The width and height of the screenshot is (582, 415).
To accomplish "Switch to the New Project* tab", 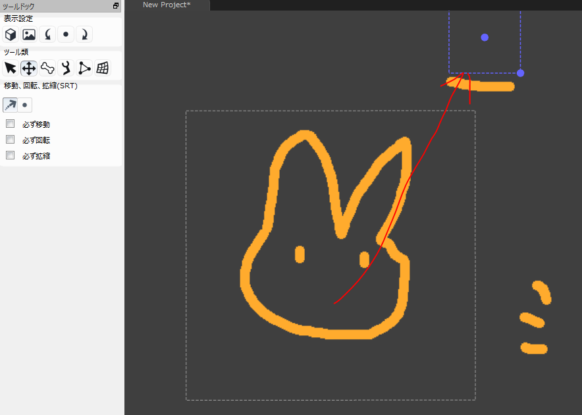I will tap(167, 5).
